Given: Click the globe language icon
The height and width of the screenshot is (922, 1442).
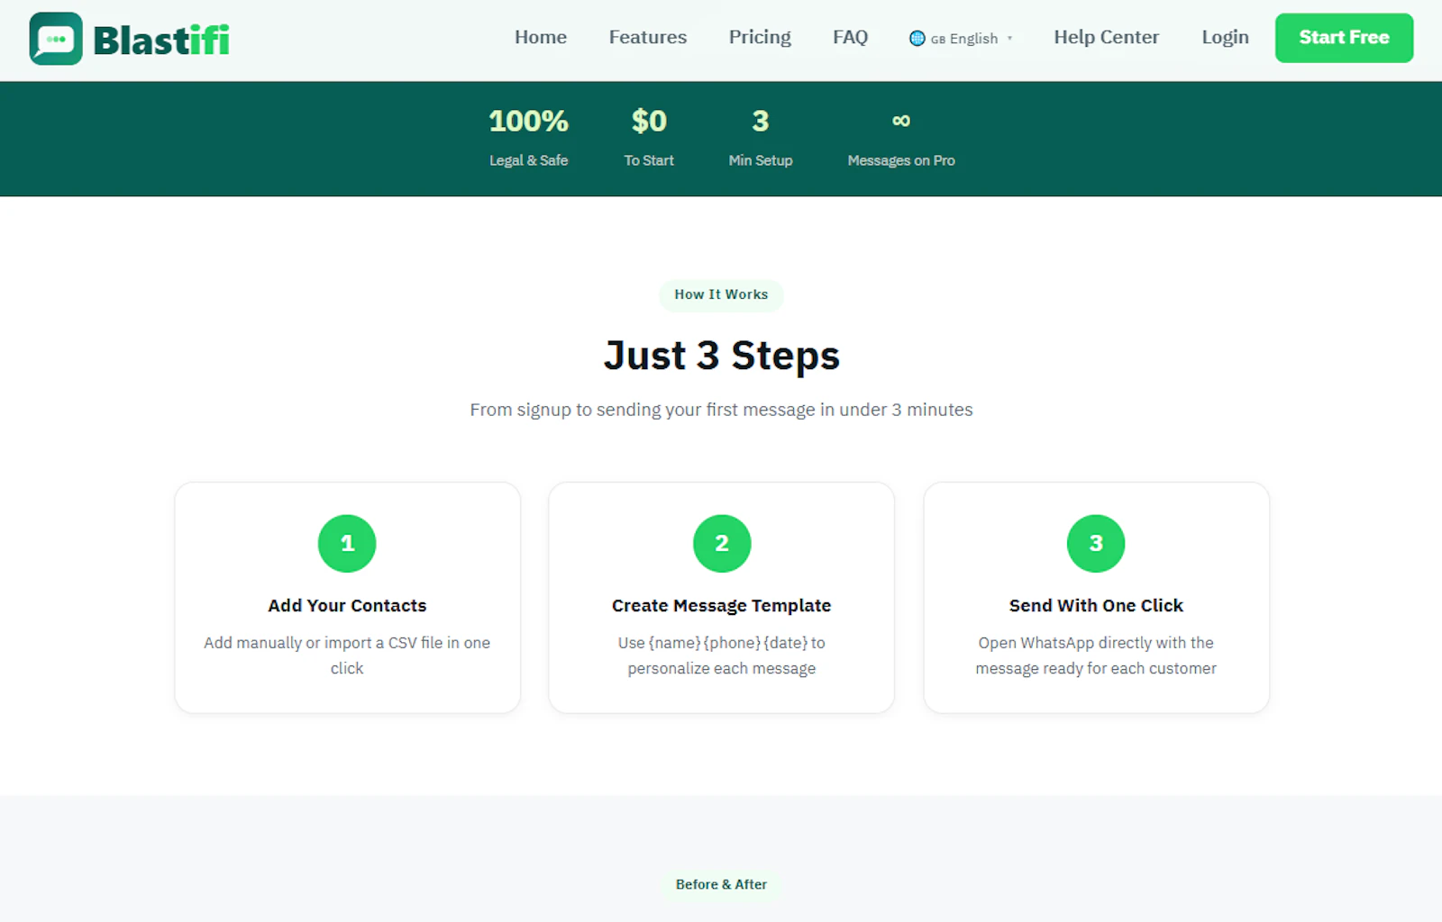Looking at the screenshot, I should click(x=917, y=38).
